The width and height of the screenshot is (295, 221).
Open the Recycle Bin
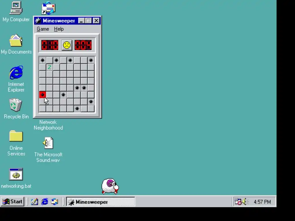pyautogui.click(x=16, y=105)
